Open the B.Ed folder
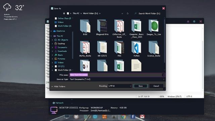Image resolution: width=215 pixels, height=121 pixels. pos(85,28)
